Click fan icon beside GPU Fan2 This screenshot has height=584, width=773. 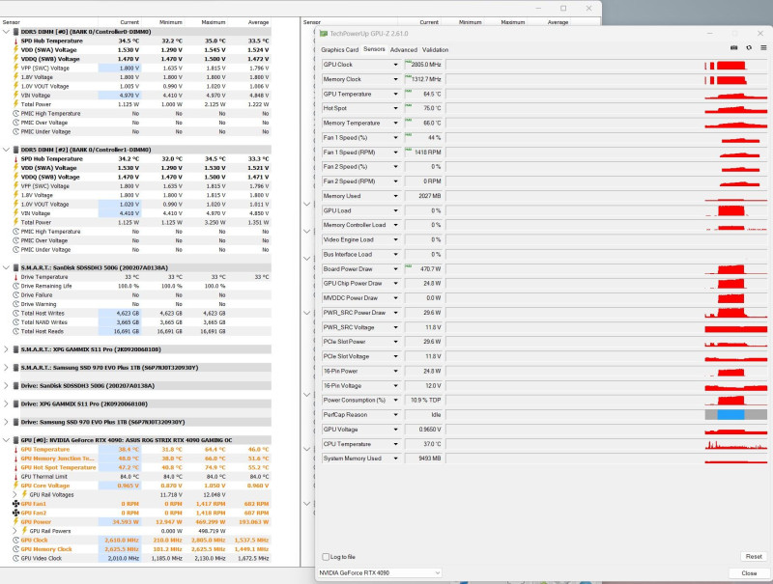coord(15,513)
